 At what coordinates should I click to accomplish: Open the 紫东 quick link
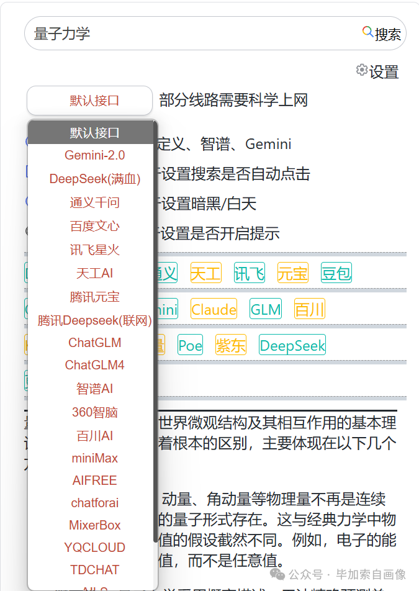click(230, 345)
